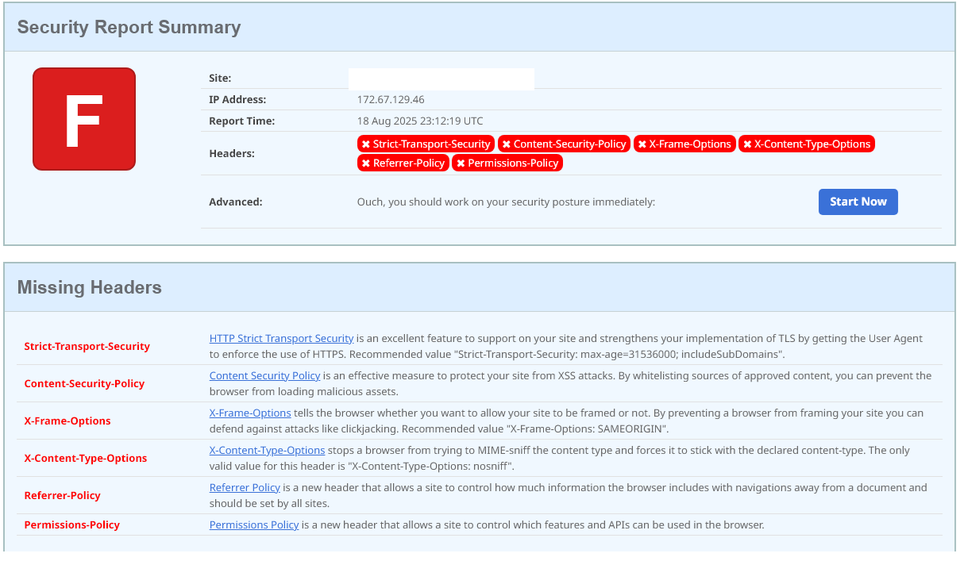Click the Start Now button

point(858,202)
